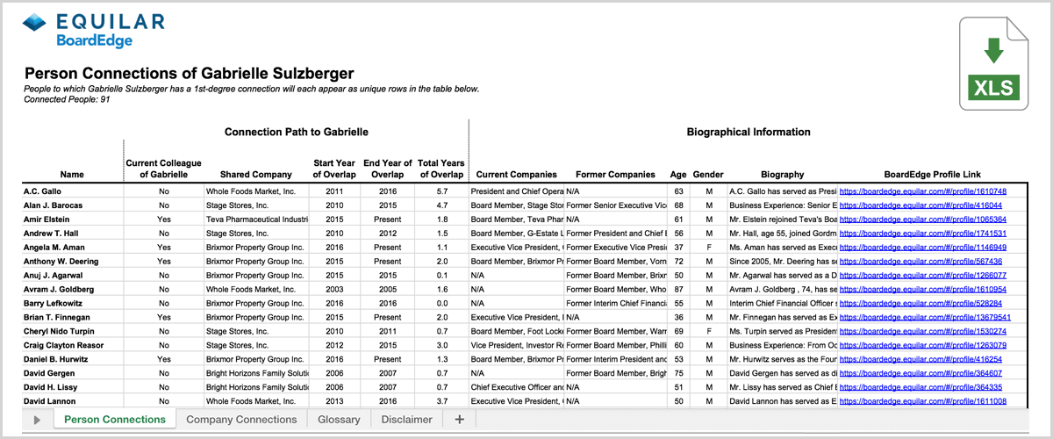Select the David Gergen name cell

(x=72, y=373)
